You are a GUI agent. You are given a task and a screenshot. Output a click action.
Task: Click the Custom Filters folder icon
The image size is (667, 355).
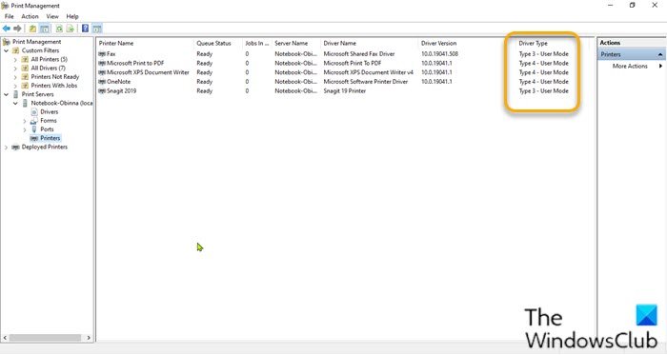(x=16, y=50)
